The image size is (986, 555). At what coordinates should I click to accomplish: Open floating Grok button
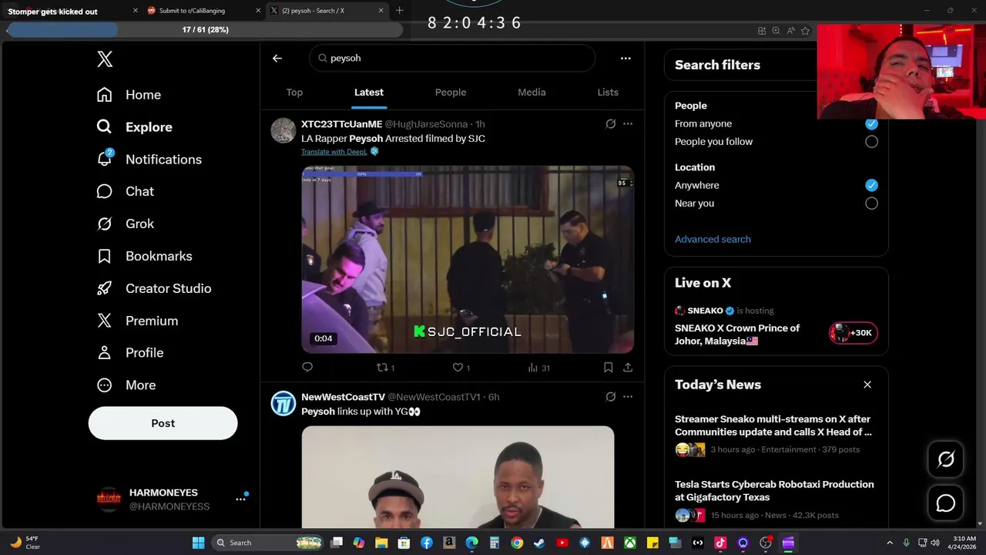click(x=946, y=460)
